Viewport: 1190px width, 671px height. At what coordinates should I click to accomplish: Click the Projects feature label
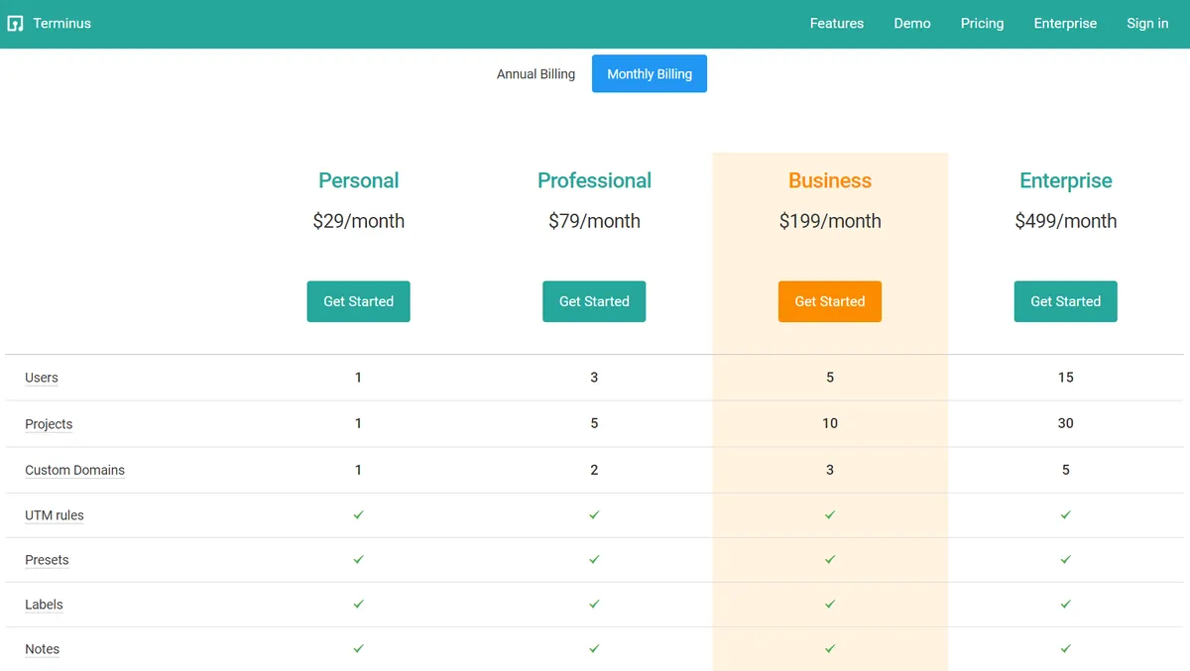[x=49, y=424]
